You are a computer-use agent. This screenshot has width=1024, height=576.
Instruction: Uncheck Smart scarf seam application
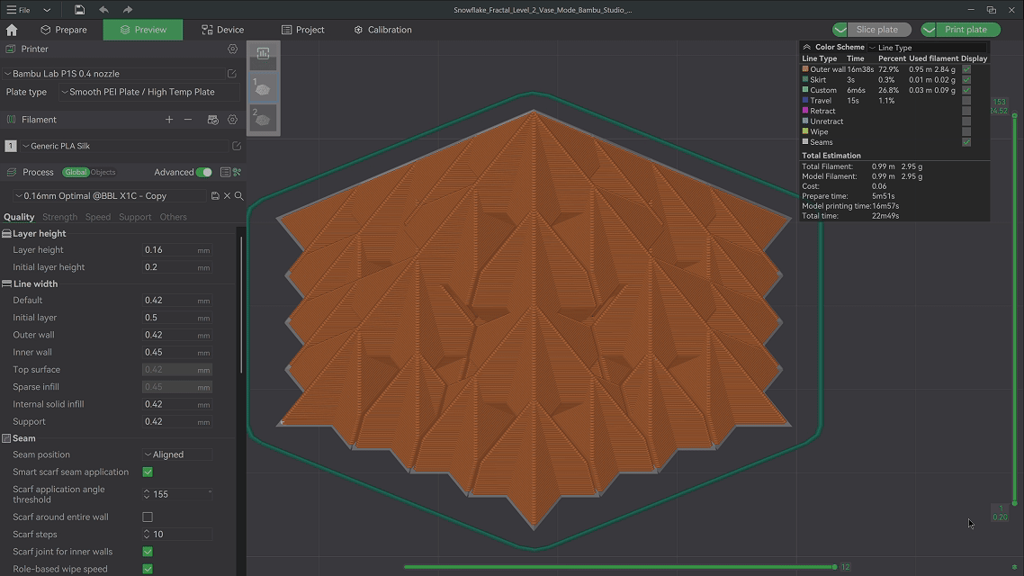click(x=148, y=472)
